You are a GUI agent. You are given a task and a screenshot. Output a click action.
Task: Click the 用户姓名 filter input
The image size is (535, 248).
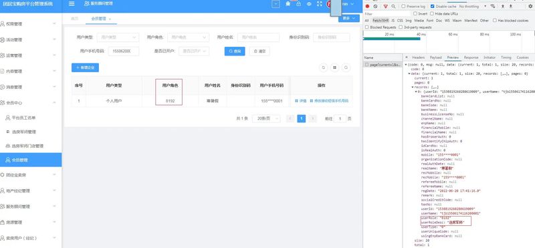point(258,37)
